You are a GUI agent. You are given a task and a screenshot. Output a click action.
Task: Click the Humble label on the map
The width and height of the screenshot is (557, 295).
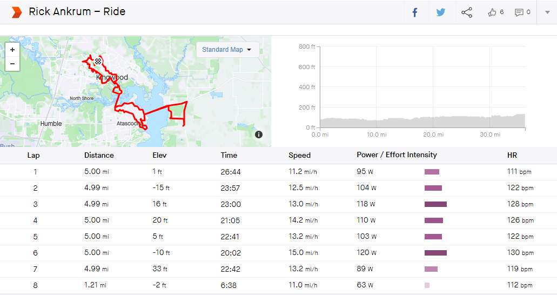click(51, 124)
